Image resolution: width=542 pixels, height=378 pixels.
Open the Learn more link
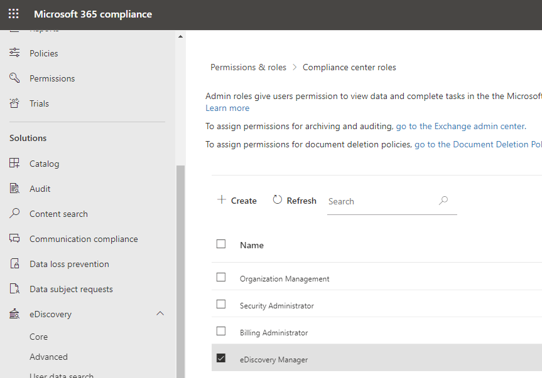tap(227, 108)
